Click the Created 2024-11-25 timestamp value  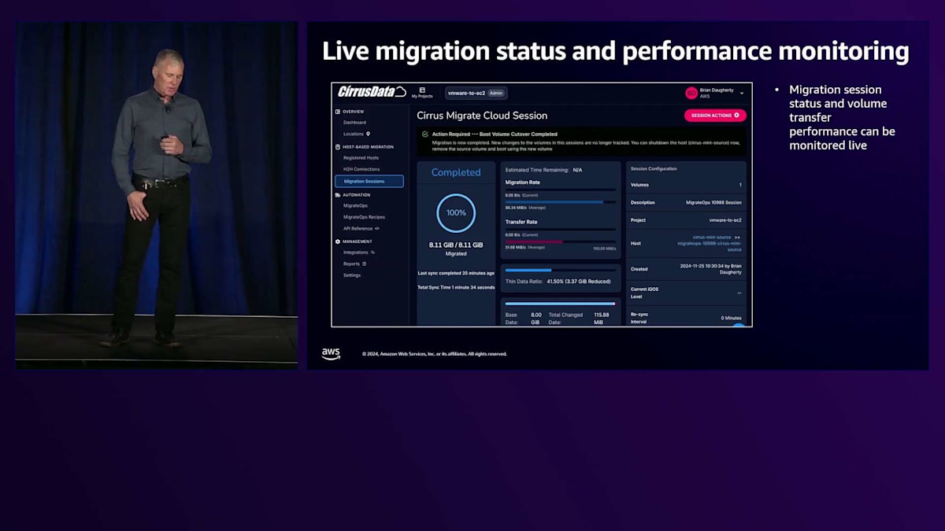click(710, 269)
